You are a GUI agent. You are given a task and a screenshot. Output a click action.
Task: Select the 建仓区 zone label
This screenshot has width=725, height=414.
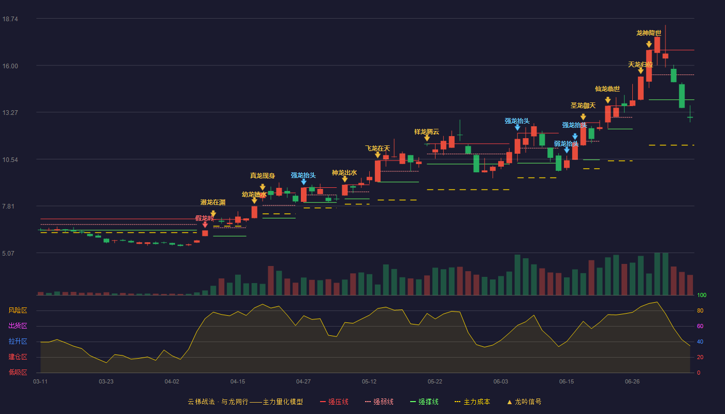(18, 357)
